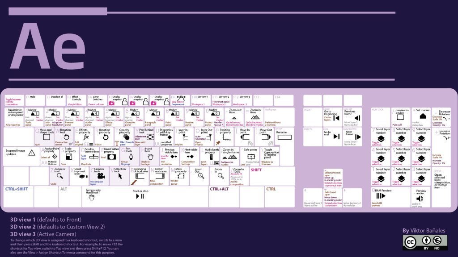This screenshot has width=458, height=257.
Task: Click the Set marker icon on numpad asterisk key
Action: (x=423, y=116)
